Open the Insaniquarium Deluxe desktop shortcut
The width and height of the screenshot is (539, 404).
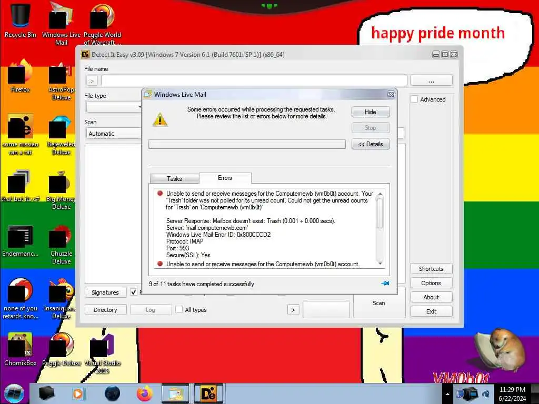(x=61, y=298)
